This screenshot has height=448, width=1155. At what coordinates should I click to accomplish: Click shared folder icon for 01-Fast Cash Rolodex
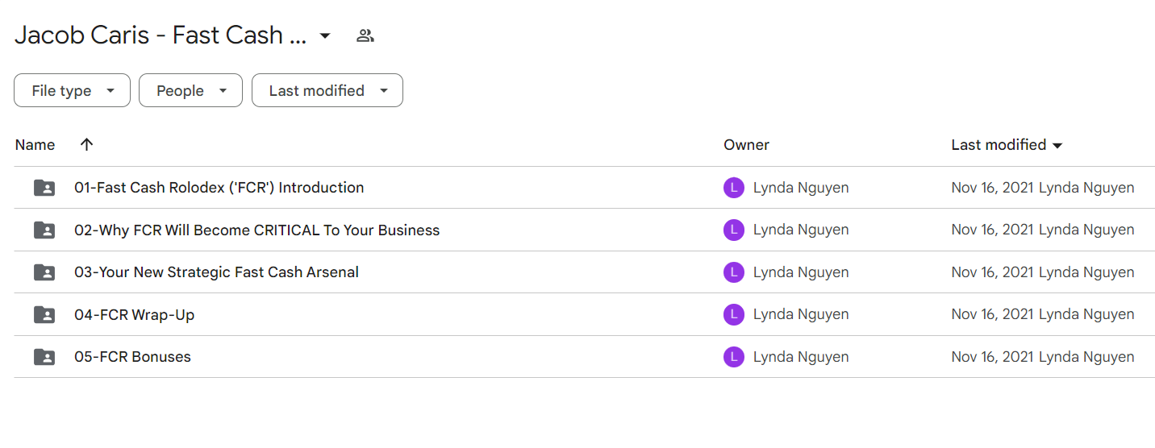(x=44, y=188)
